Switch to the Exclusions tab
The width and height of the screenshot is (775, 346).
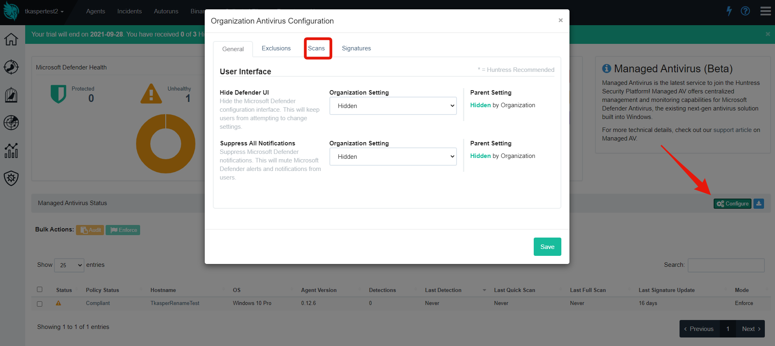pyautogui.click(x=276, y=48)
